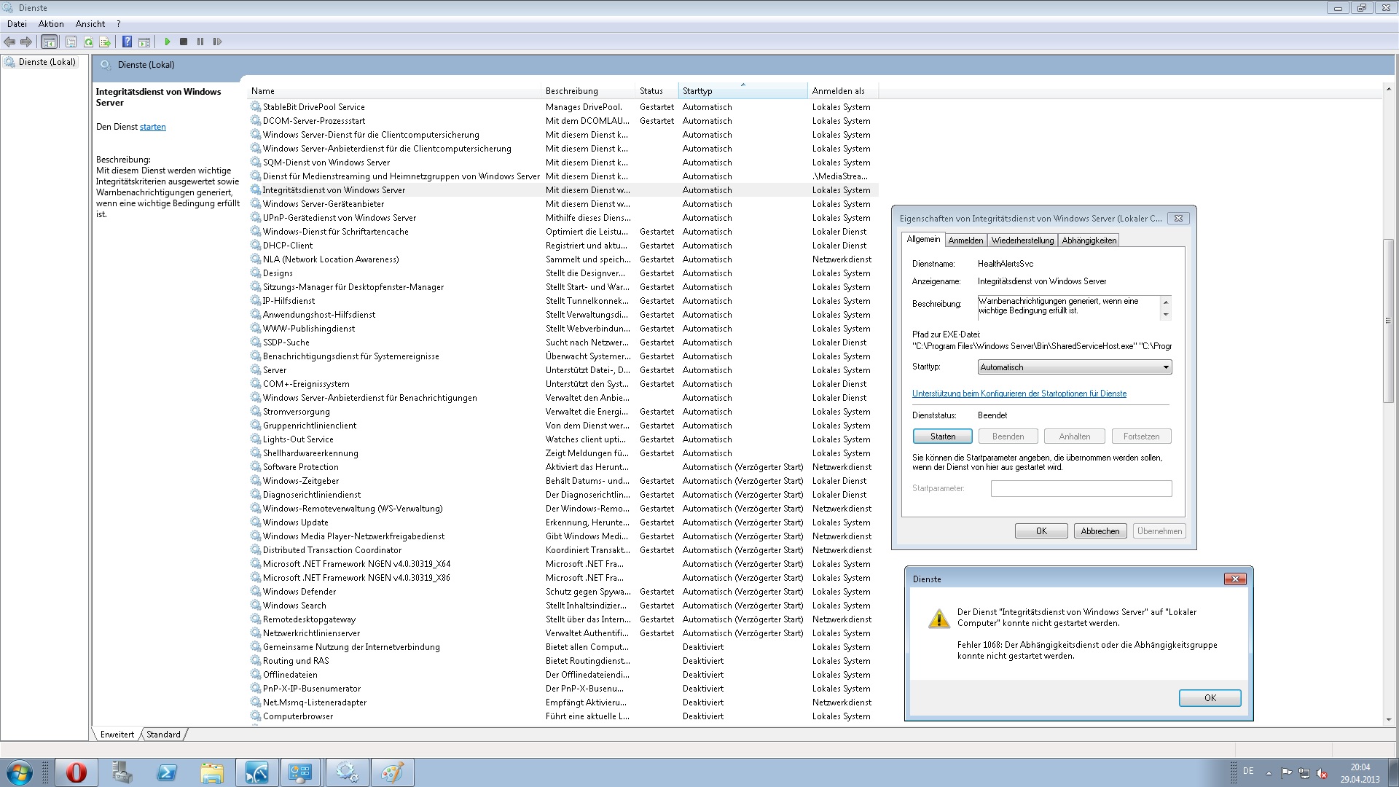Image resolution: width=1399 pixels, height=787 pixels.
Task: Click the services list vertical scrollbar
Action: coord(1388,321)
